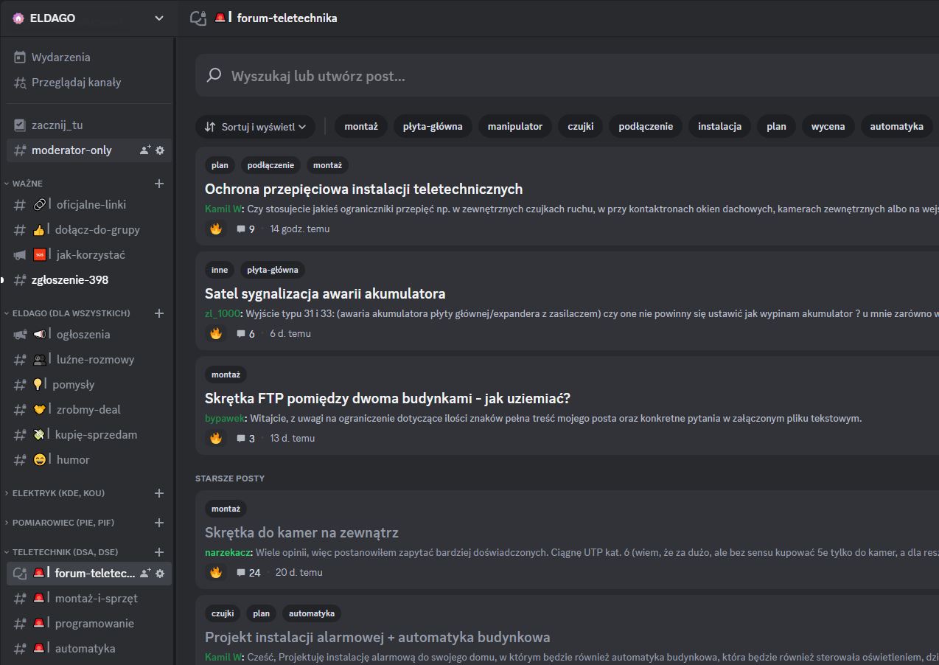React with fire emoji on Satel post
The image size is (939, 665).
(x=215, y=332)
